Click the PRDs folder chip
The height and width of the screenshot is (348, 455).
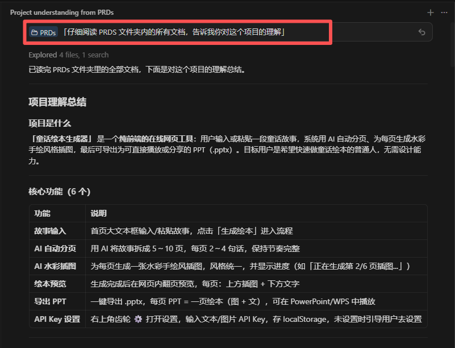(x=43, y=32)
